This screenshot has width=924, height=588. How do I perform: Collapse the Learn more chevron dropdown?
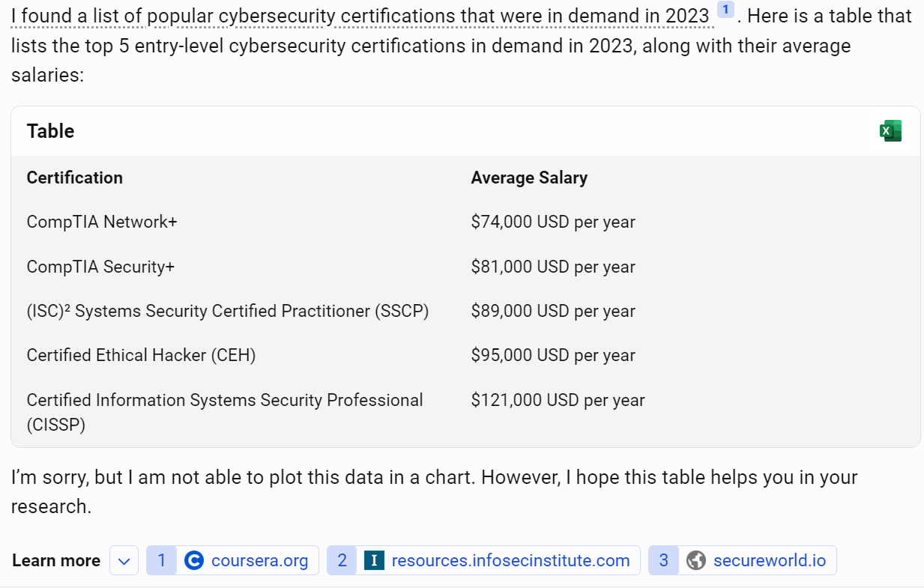tap(124, 560)
